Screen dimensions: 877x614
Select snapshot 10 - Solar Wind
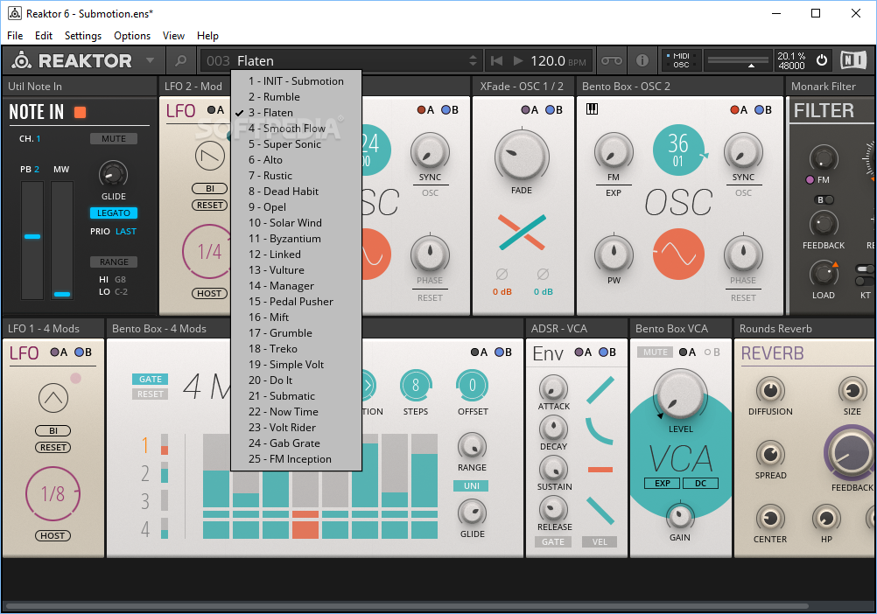[x=297, y=223]
